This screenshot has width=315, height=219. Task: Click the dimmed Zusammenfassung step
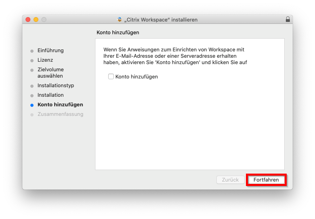click(x=60, y=114)
